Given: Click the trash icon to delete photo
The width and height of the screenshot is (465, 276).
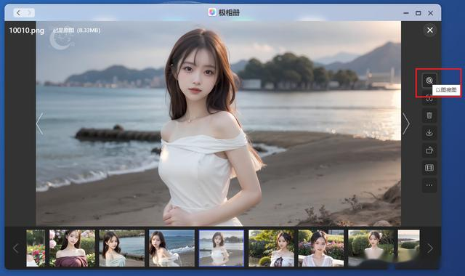Looking at the screenshot, I should point(429,115).
